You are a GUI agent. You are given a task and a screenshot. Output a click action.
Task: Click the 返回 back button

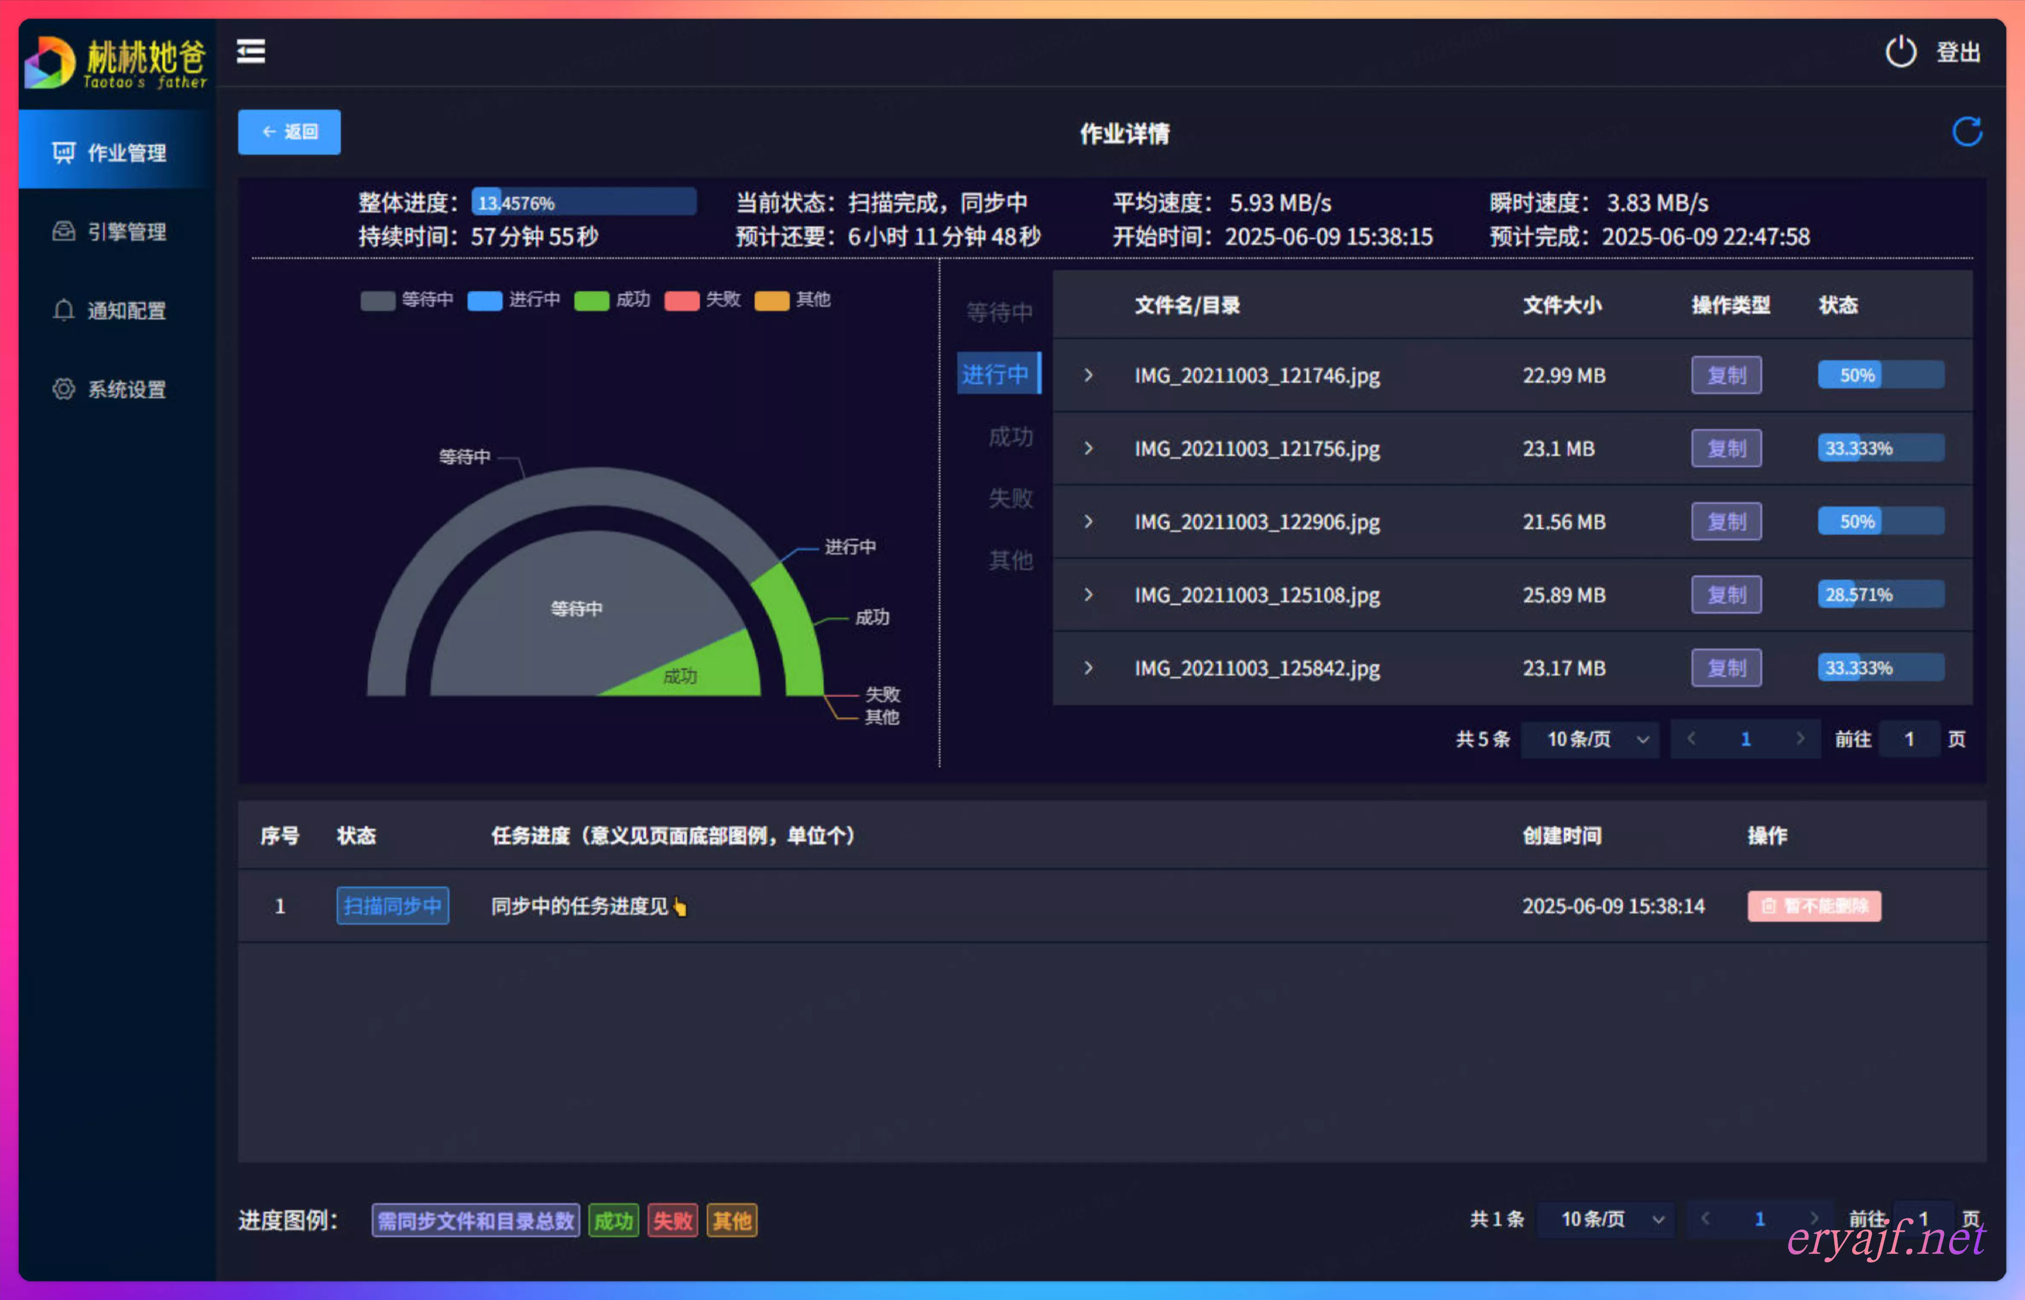pyautogui.click(x=289, y=132)
